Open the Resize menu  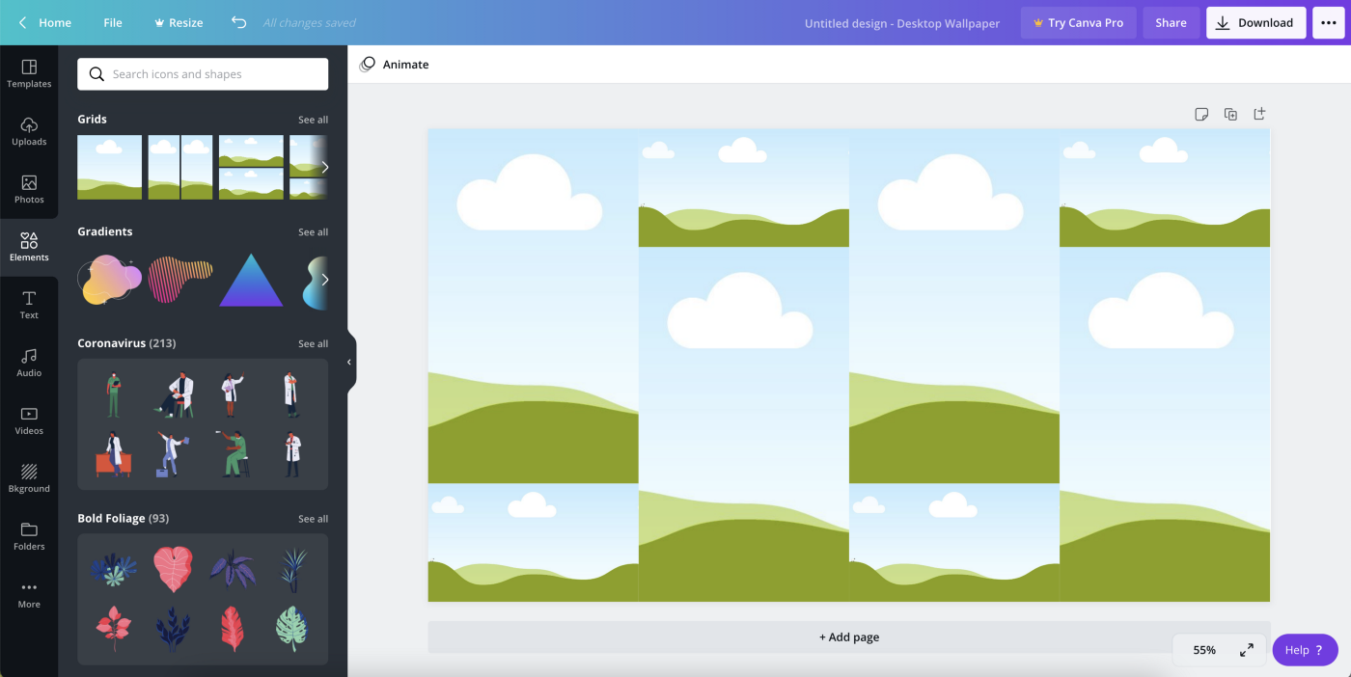pos(179,22)
